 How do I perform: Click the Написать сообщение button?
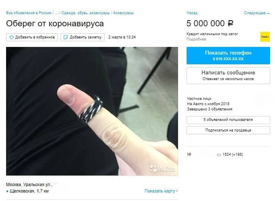coord(228,76)
